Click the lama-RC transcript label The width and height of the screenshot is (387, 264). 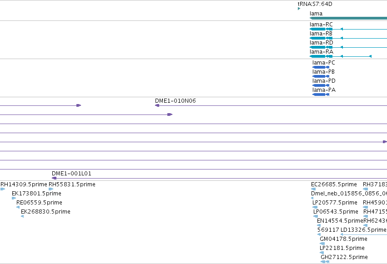coord(321,25)
